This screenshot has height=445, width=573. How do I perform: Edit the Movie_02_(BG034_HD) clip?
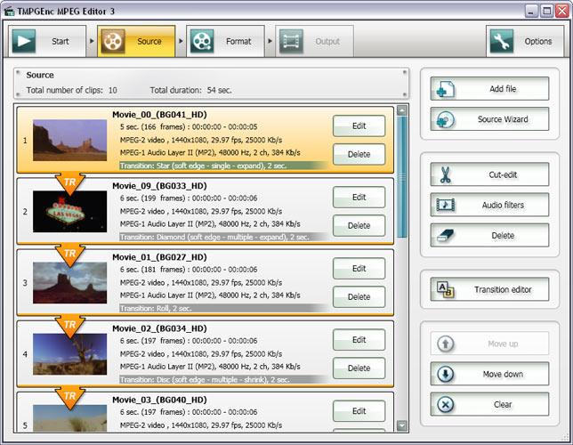click(x=359, y=340)
